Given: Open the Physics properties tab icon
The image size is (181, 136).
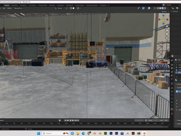Looking at the screenshot, I should coord(172,99).
